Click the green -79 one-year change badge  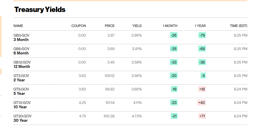(x=202, y=35)
